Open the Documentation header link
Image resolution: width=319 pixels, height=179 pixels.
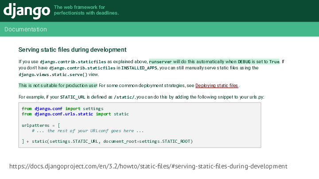pos(26,29)
